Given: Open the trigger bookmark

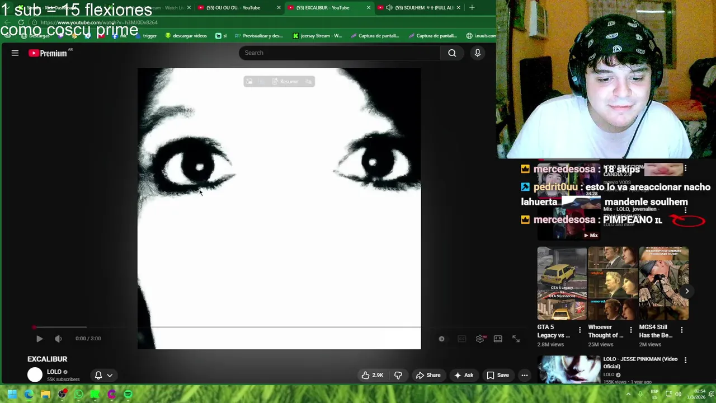Looking at the screenshot, I should (145, 36).
